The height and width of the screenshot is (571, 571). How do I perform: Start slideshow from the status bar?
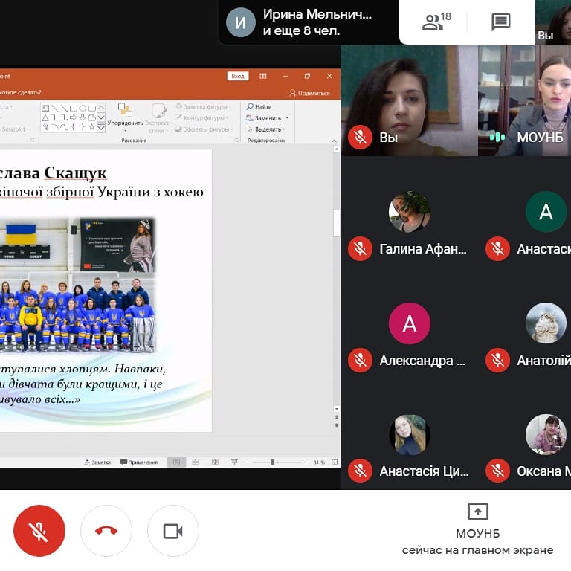(x=233, y=462)
